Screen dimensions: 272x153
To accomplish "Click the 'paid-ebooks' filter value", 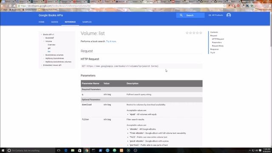I will [137, 141].
